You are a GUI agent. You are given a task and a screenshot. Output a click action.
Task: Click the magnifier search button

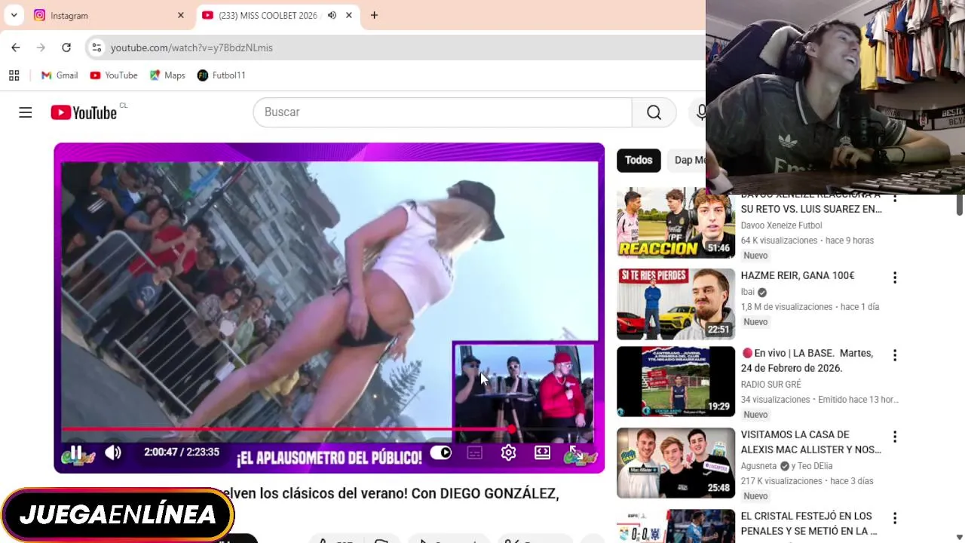654,112
